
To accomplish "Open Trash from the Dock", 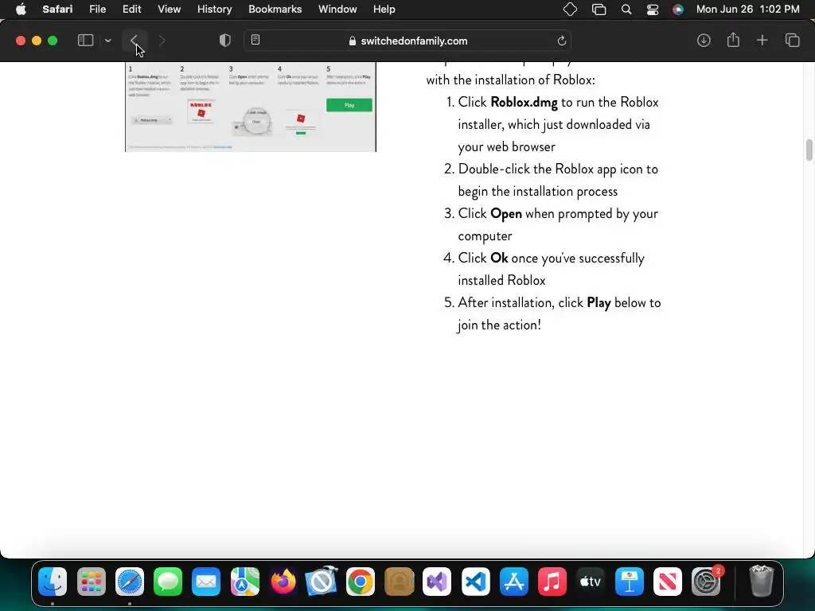I will [762, 582].
